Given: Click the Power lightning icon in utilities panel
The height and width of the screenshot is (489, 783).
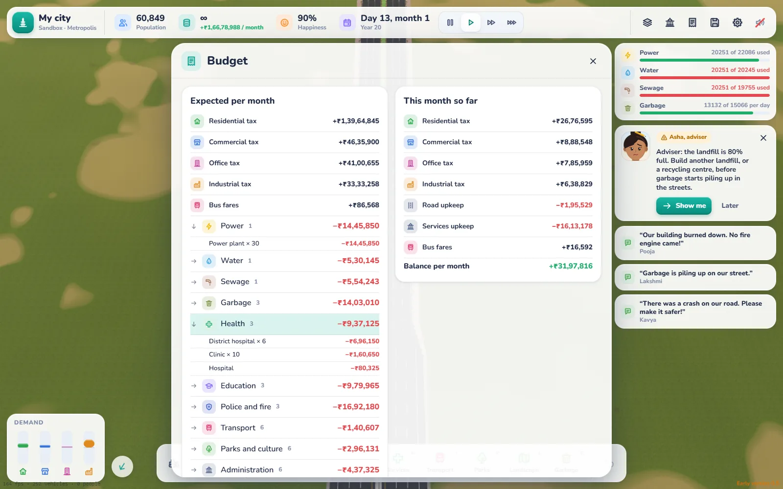Looking at the screenshot, I should 628,55.
